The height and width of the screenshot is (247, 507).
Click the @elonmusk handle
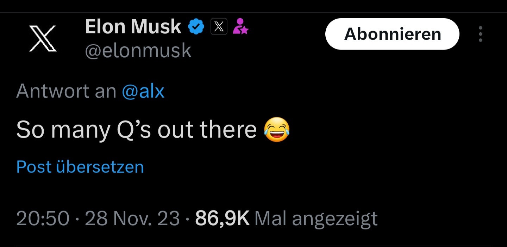tap(138, 51)
